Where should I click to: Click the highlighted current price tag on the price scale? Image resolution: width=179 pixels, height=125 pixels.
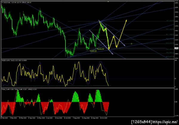click(176, 48)
